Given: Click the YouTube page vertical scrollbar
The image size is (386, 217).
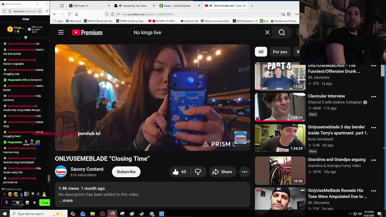Looking at the screenshot, I should point(383,71).
